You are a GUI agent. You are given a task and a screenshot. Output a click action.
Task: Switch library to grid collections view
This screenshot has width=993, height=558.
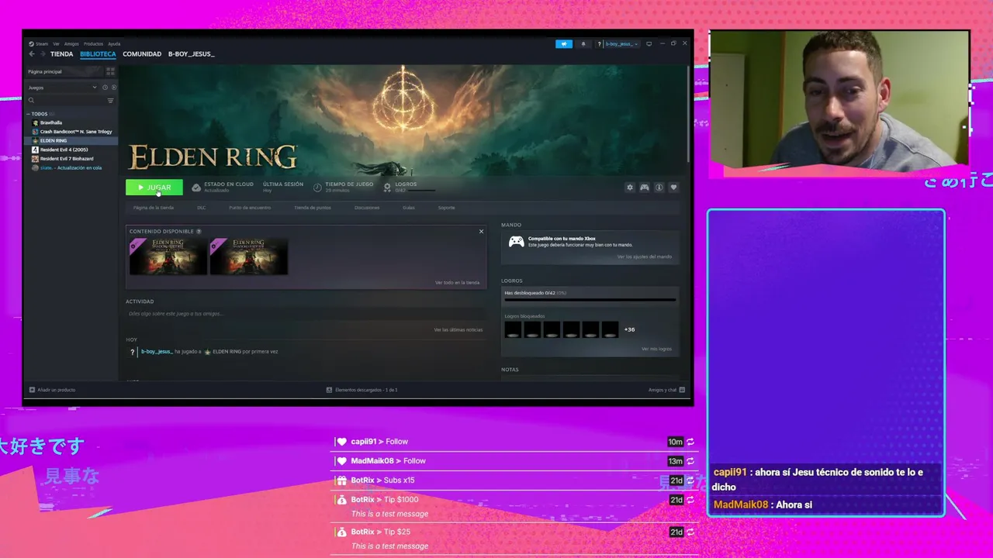(110, 71)
